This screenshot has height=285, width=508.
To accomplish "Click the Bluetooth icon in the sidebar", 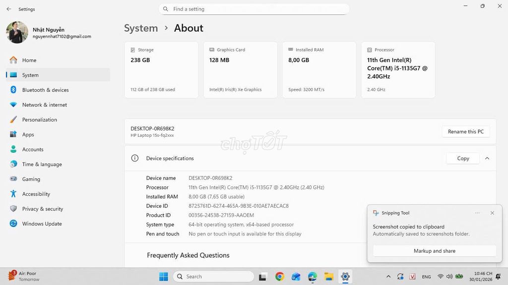I will [x=13, y=90].
